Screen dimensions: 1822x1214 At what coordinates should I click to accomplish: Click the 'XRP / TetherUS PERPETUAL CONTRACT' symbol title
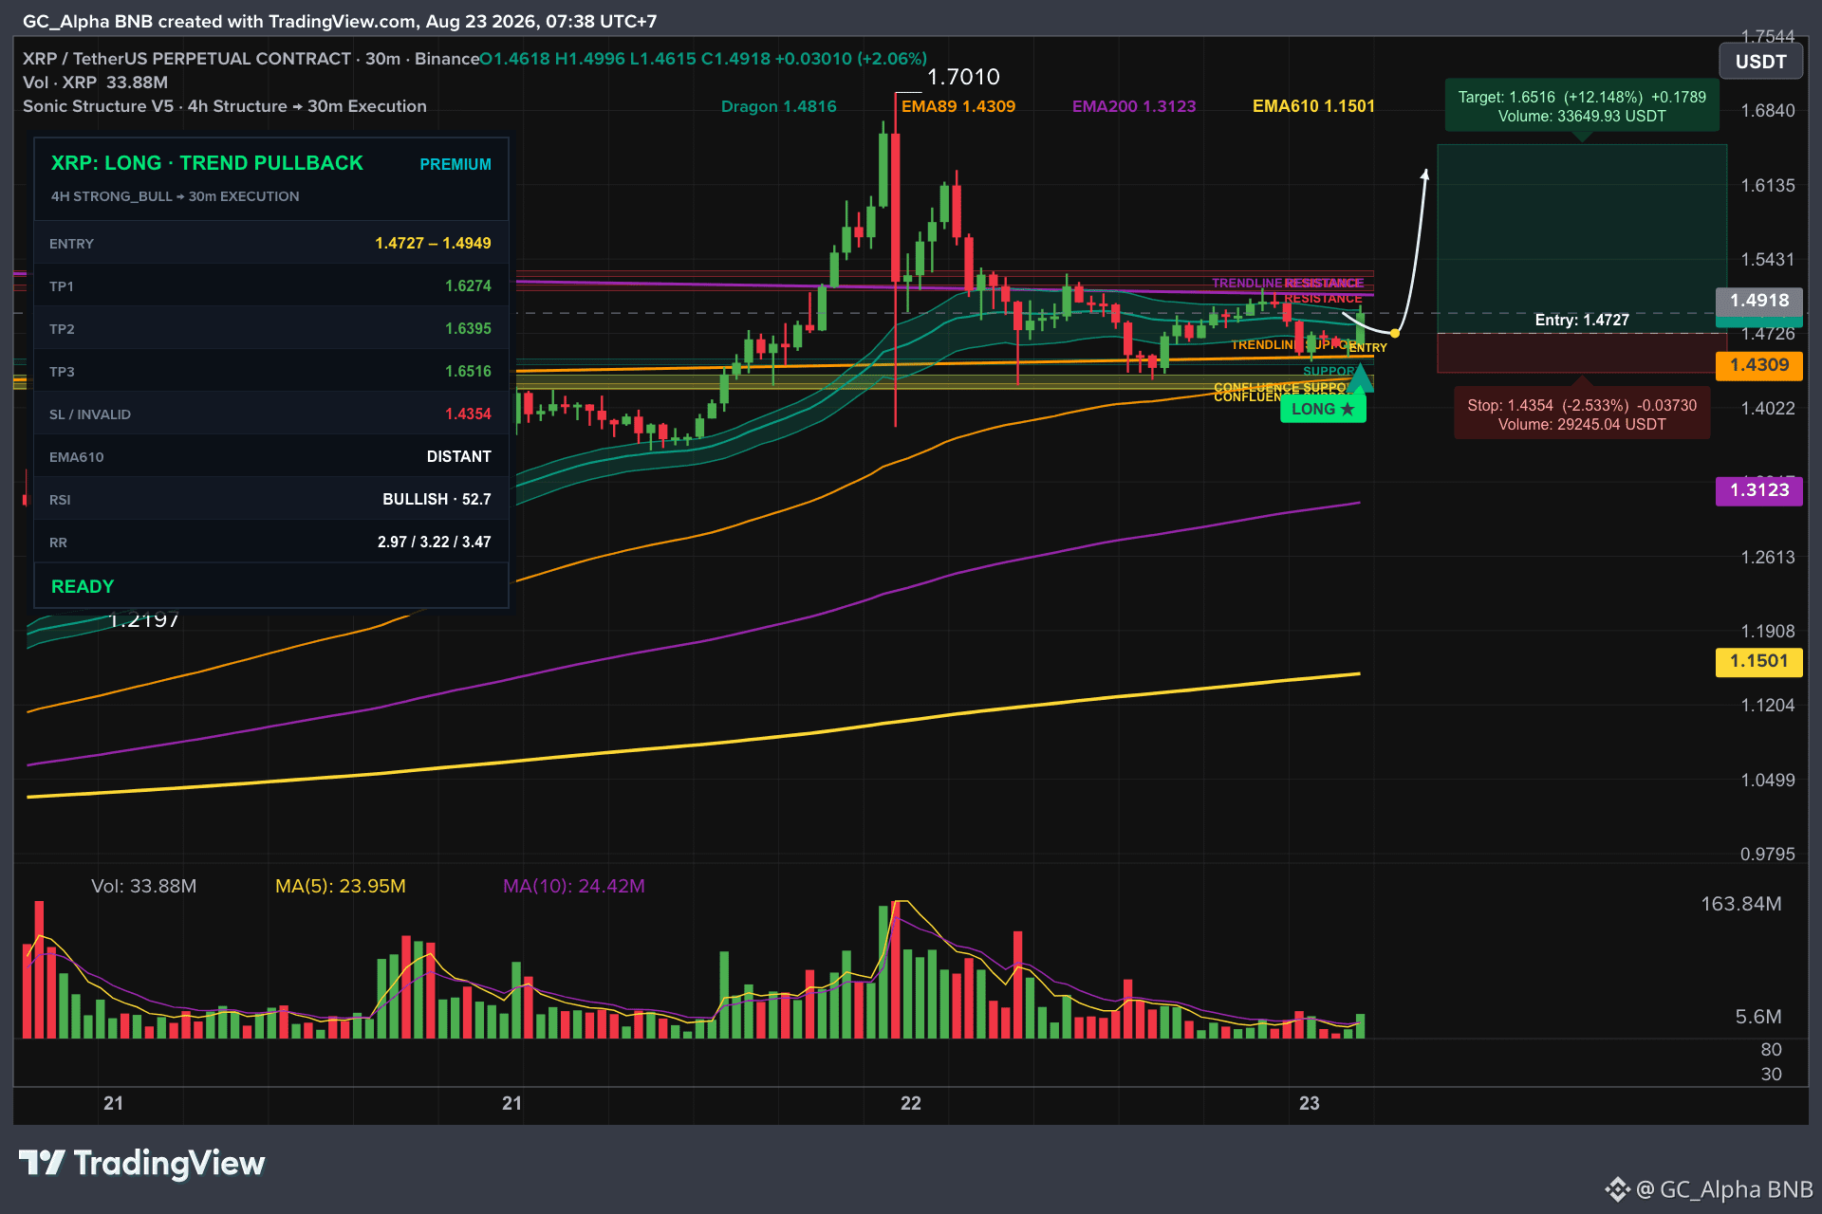(x=187, y=59)
